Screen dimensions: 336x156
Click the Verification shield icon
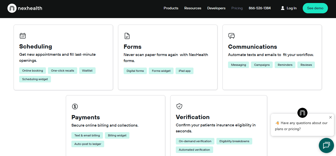(x=179, y=106)
